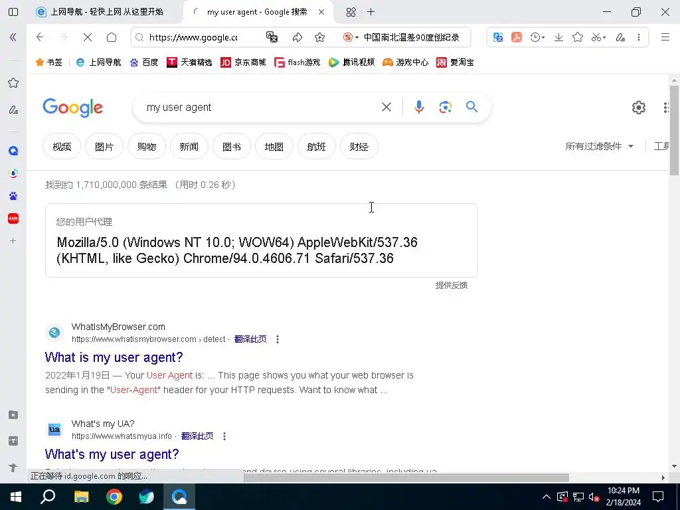680x510 pixels.
Task: Add a sidebar app with plus icon
Action: pos(13,240)
